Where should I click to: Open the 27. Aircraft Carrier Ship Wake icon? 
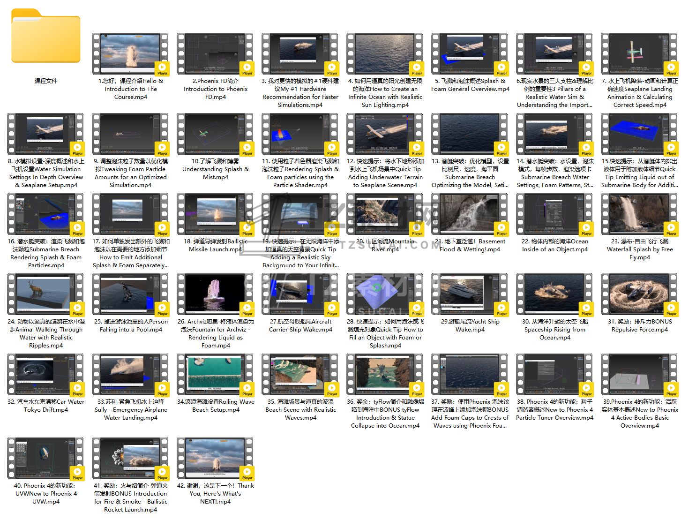tap(300, 295)
